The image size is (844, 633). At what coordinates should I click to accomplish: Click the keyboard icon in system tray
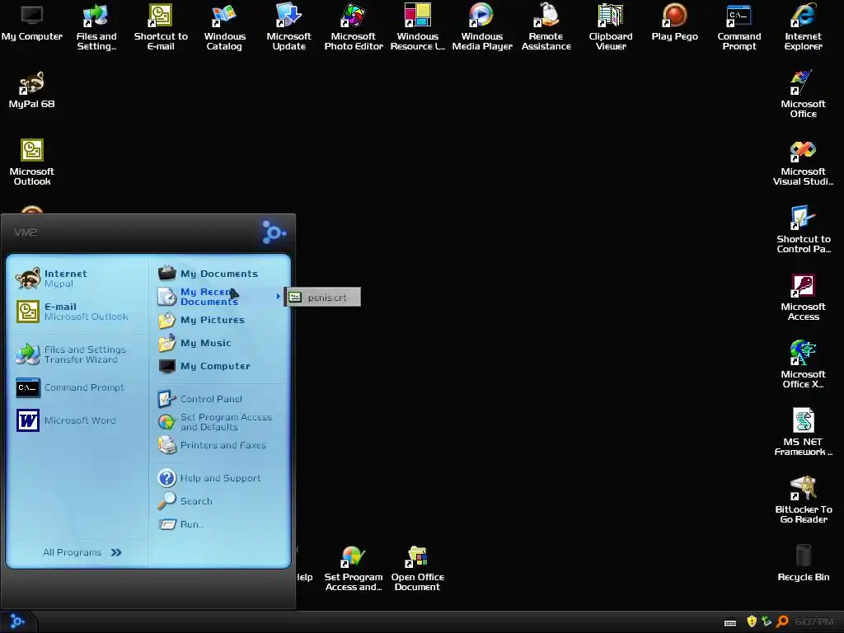point(730,623)
